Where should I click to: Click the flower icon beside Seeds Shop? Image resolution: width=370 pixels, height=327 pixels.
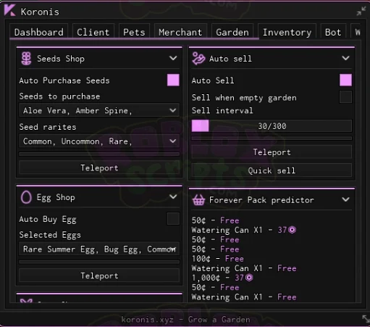pyautogui.click(x=26, y=59)
